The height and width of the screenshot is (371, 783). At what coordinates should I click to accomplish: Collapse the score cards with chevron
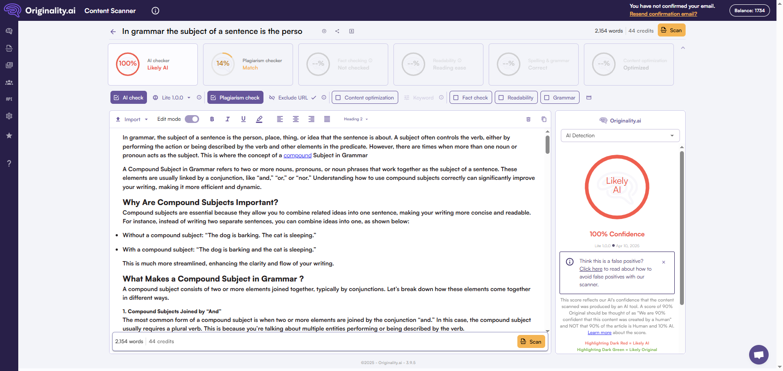[x=683, y=48]
